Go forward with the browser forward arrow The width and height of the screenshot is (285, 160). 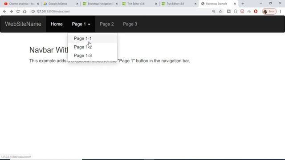[11, 12]
